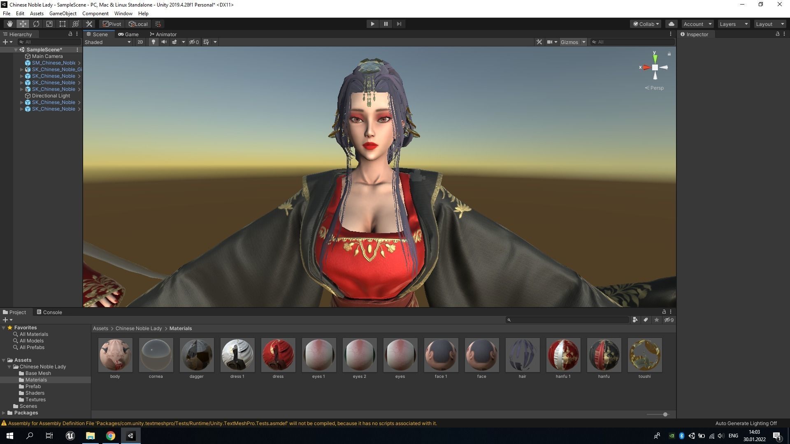Click the scene orientation gizmo center
The image size is (790, 444).
click(655, 67)
